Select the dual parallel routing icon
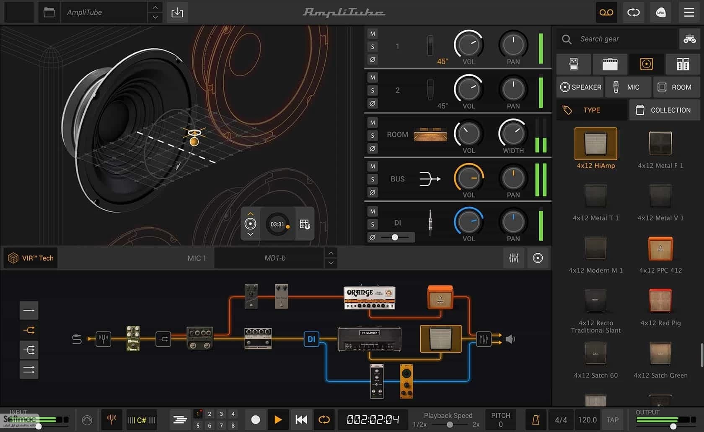 [29, 370]
